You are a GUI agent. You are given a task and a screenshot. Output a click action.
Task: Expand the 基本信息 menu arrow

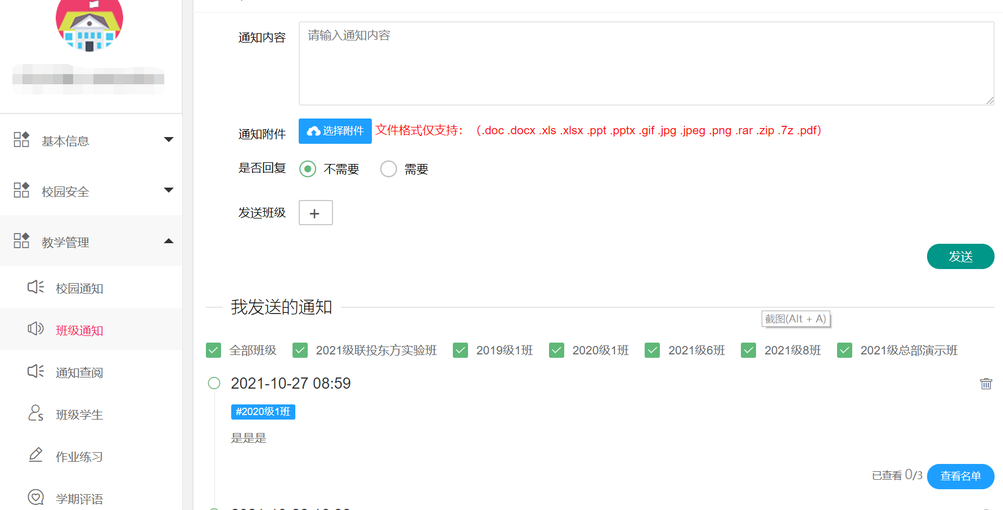coord(168,140)
